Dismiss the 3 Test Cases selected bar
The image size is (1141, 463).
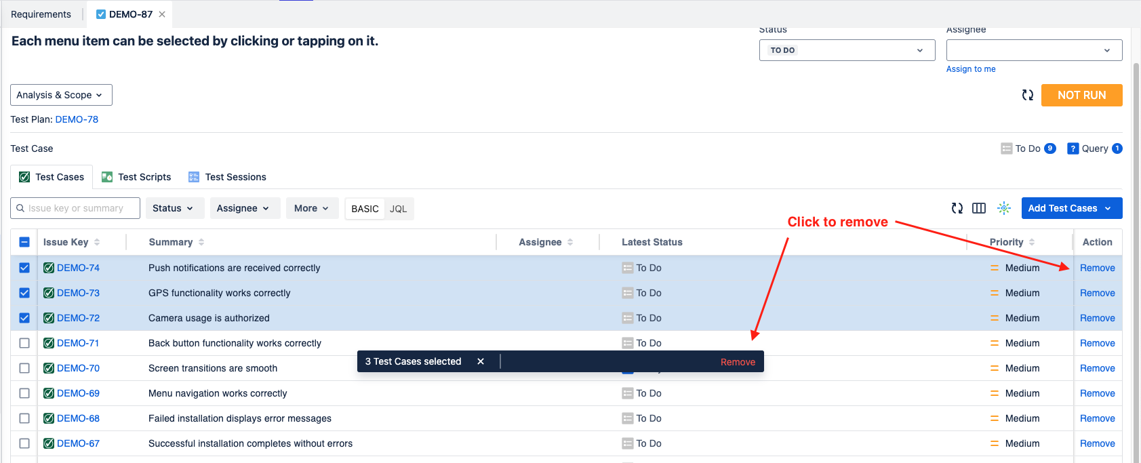(x=481, y=361)
